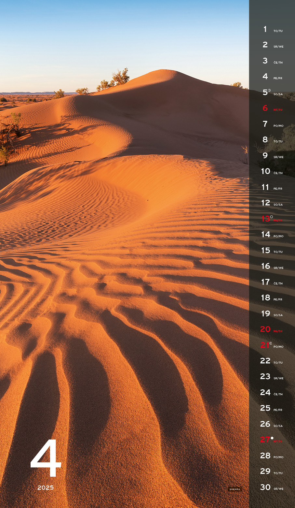Click the new moon dot beside 27
The width and height of the screenshot is (295, 508).
point(272,438)
